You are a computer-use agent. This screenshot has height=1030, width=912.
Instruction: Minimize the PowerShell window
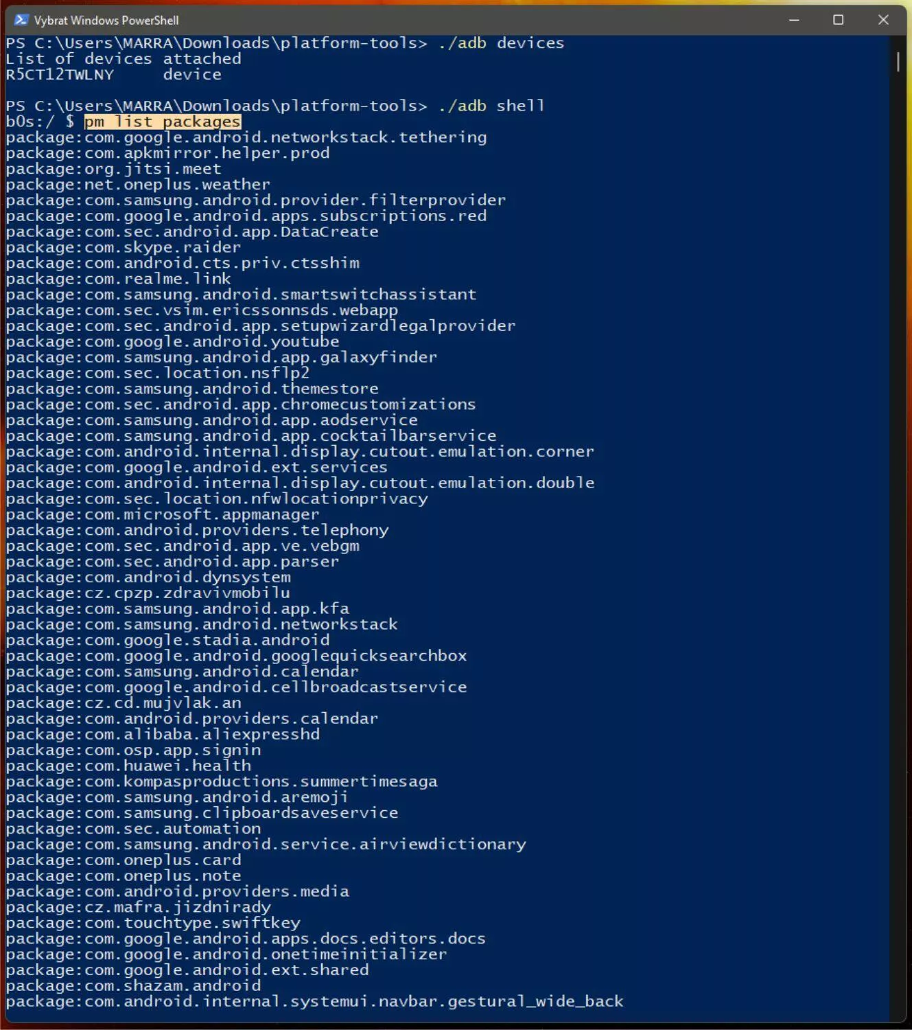pos(794,20)
